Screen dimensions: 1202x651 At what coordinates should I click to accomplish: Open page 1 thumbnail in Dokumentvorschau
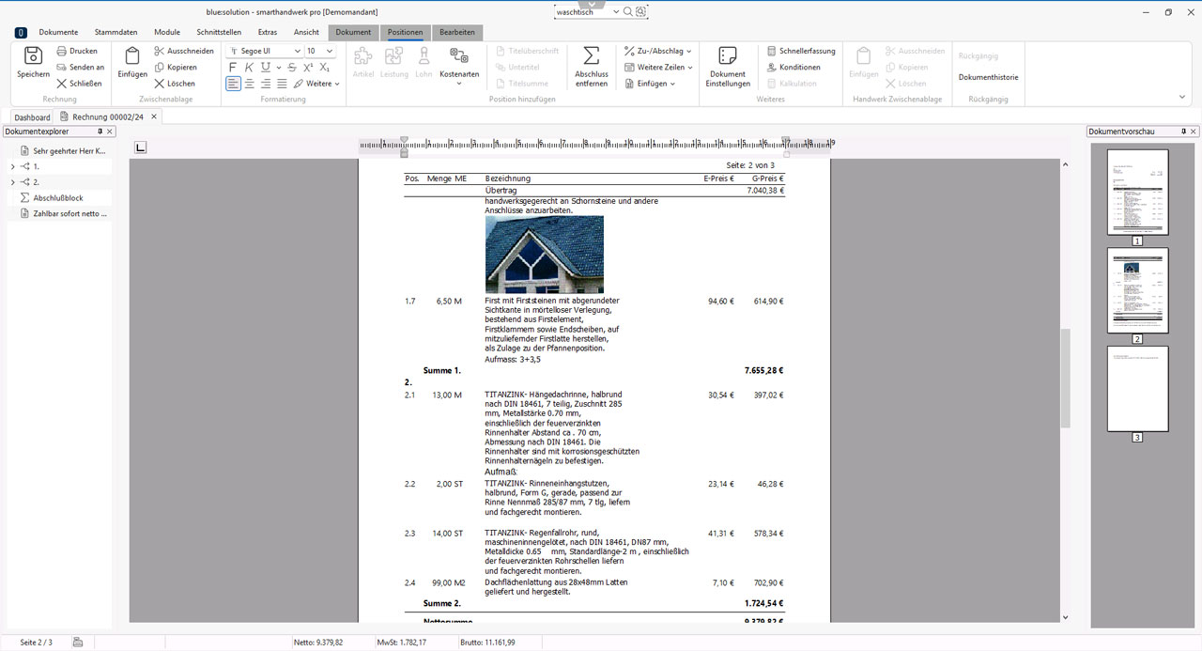[1137, 192]
